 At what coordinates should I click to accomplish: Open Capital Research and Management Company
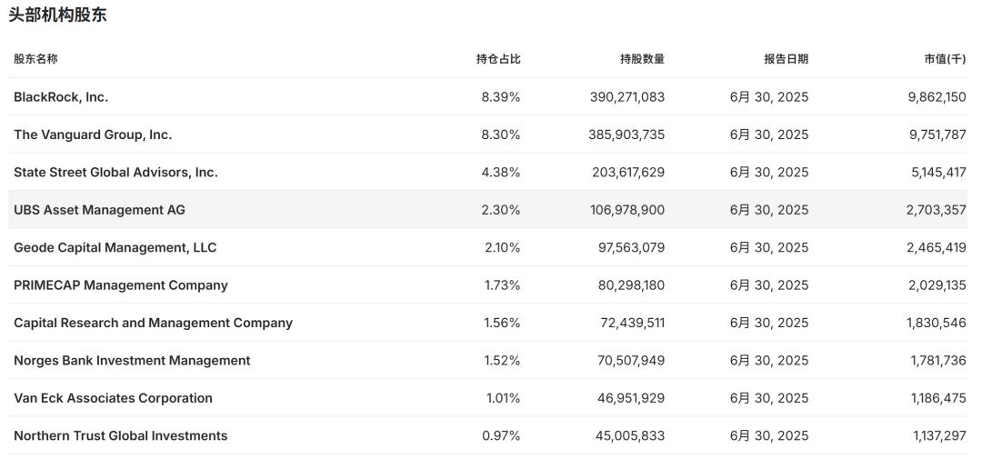click(153, 324)
